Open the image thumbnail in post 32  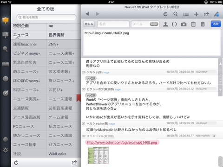(98, 155)
